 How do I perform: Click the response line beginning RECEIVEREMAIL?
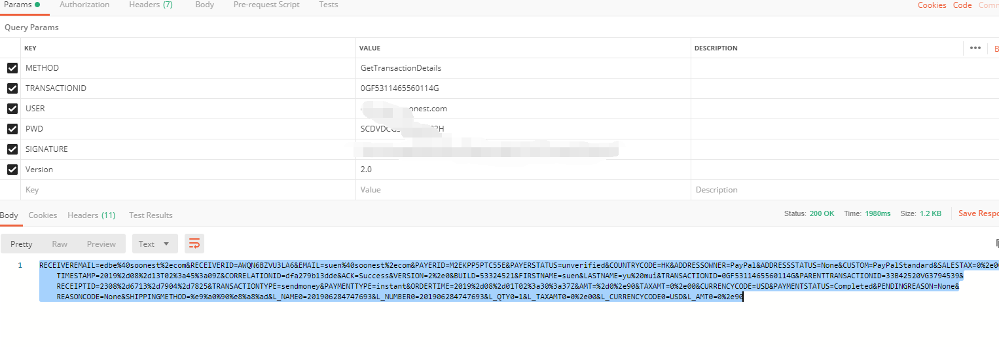tap(519, 265)
